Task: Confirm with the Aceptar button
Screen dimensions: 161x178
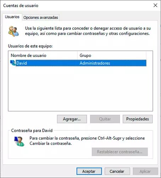Action: click(x=89, y=171)
